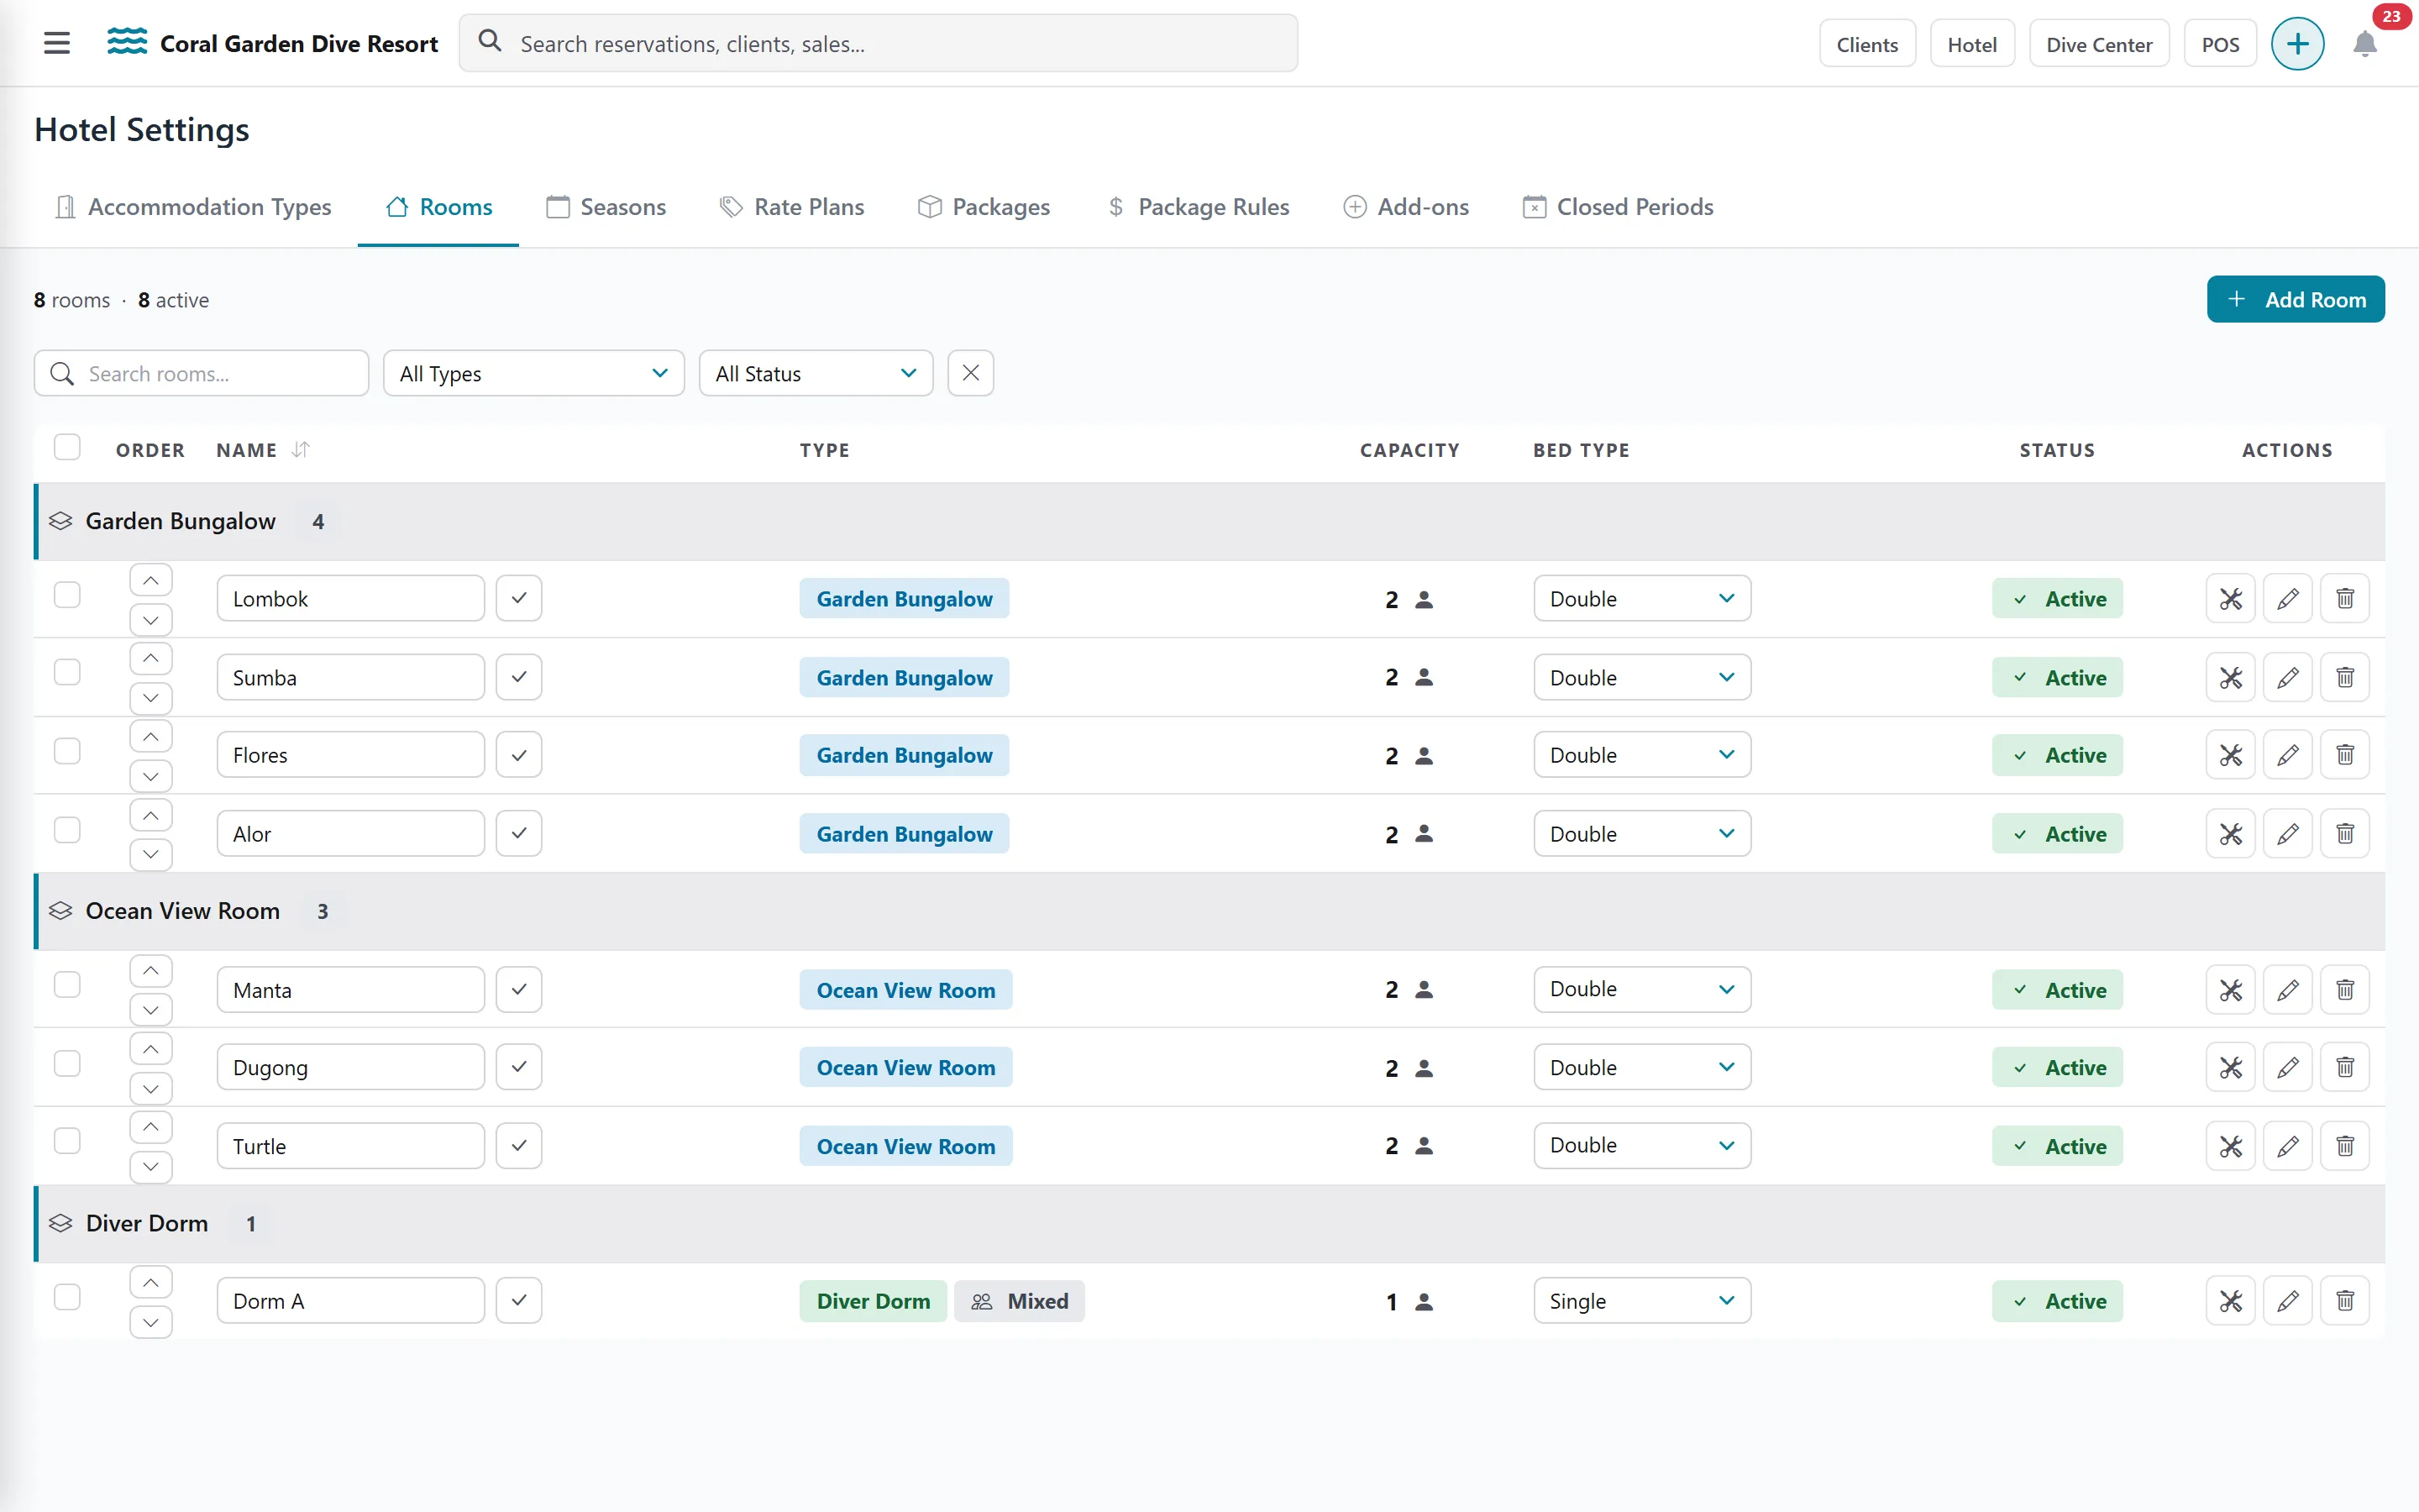Viewport: 2419px width, 1512px height.
Task: Open the All Status filter dropdown
Action: click(816, 373)
